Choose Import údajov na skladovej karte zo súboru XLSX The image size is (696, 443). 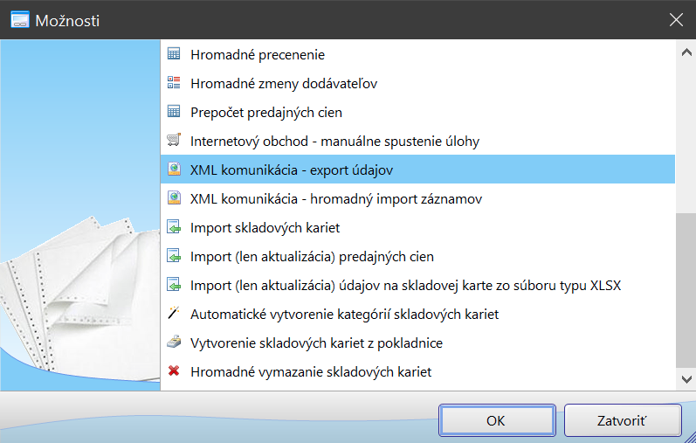tap(405, 285)
